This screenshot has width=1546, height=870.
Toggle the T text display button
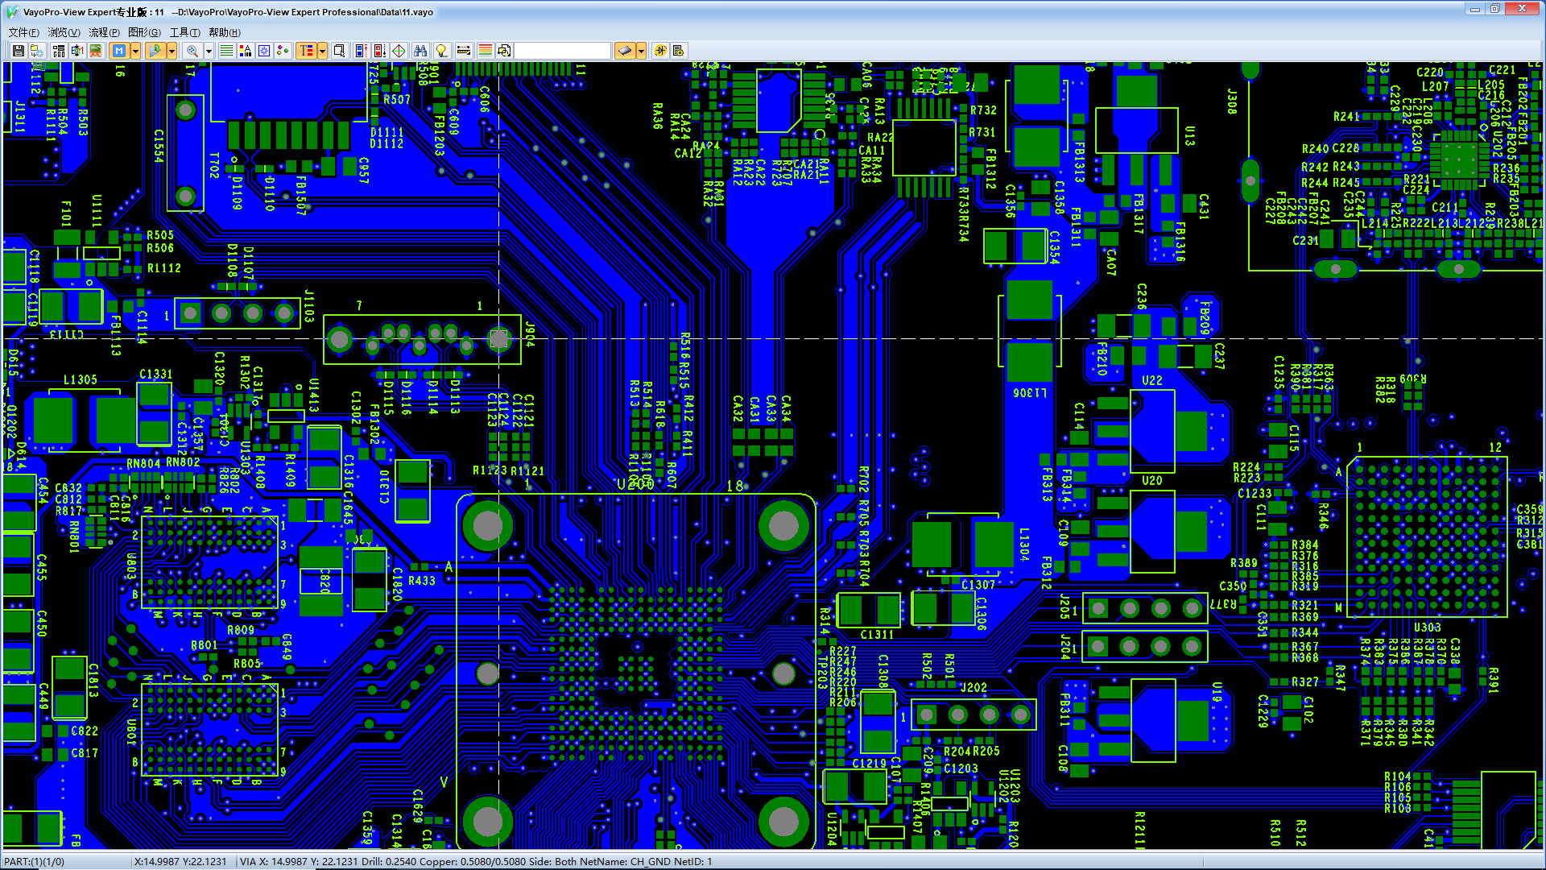306,51
